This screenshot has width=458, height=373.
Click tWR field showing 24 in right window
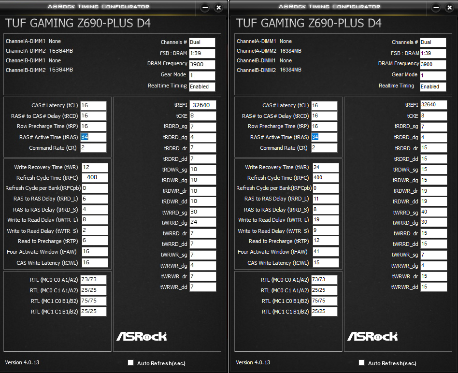pyautogui.click(x=326, y=167)
